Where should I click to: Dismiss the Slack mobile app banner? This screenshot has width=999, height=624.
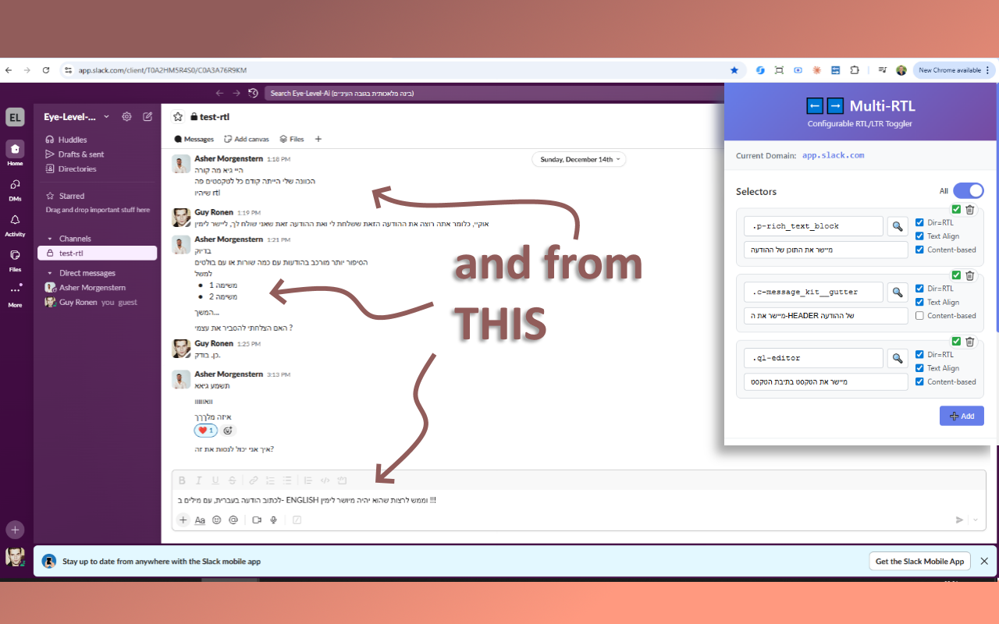point(984,561)
